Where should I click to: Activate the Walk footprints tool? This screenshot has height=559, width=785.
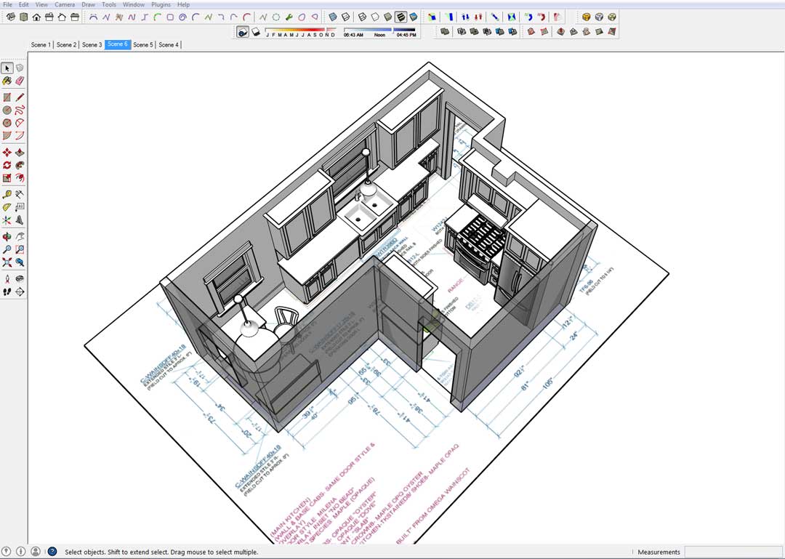pos(7,291)
